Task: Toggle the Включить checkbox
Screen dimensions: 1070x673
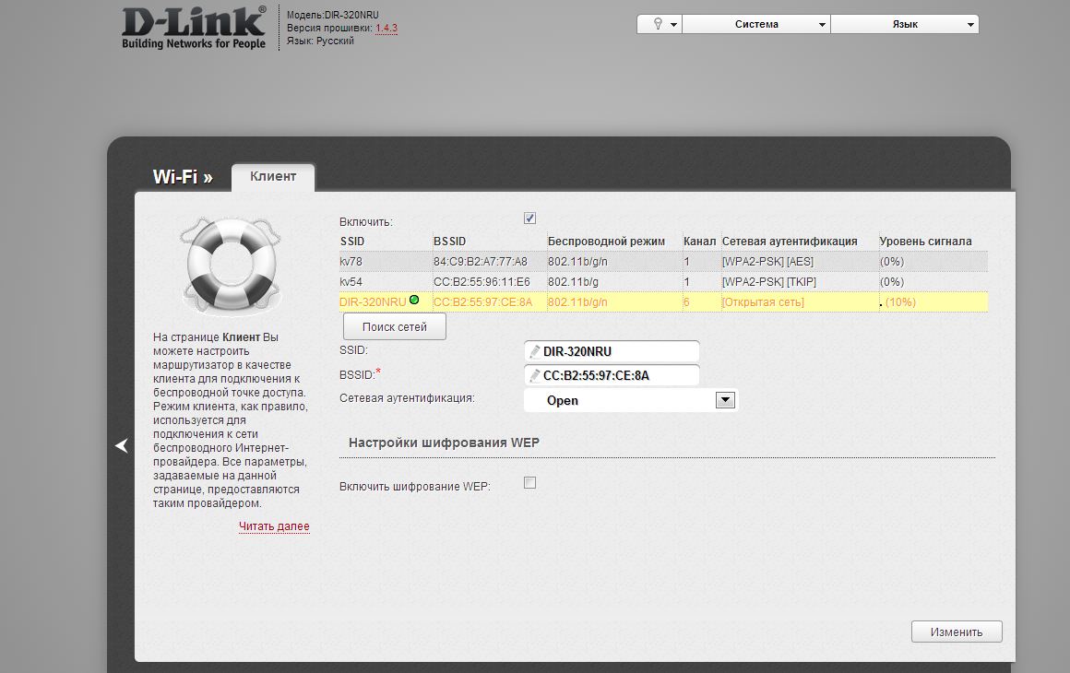Action: (529, 218)
